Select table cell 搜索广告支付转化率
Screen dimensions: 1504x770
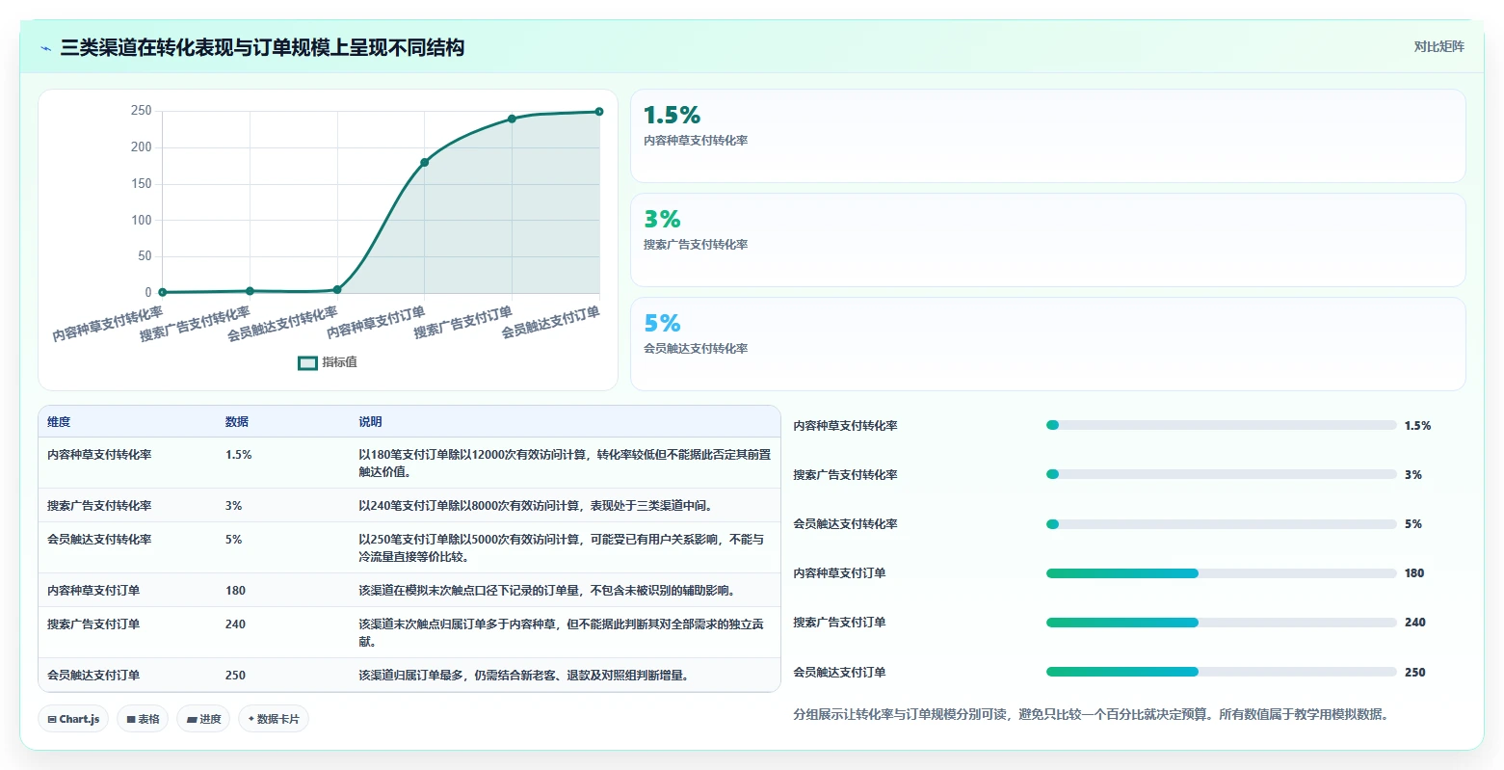tap(99, 506)
